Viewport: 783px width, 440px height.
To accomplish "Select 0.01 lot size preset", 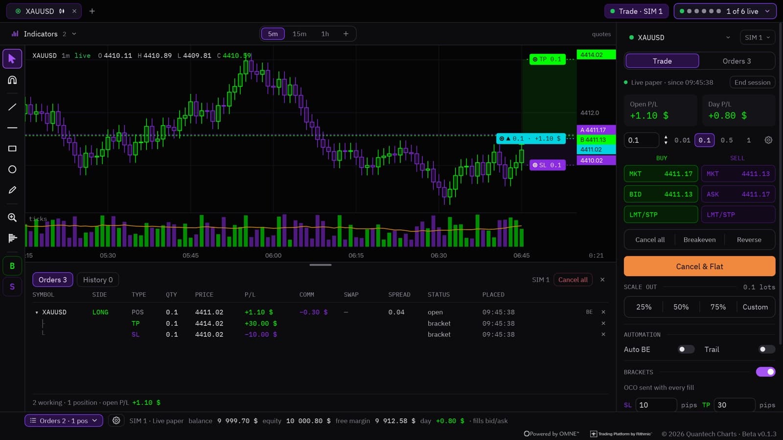I will click(682, 140).
